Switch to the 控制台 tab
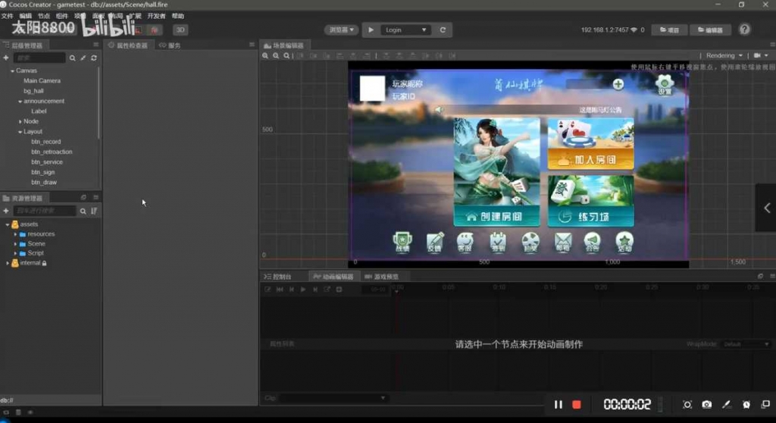This screenshot has width=776, height=423. point(278,277)
